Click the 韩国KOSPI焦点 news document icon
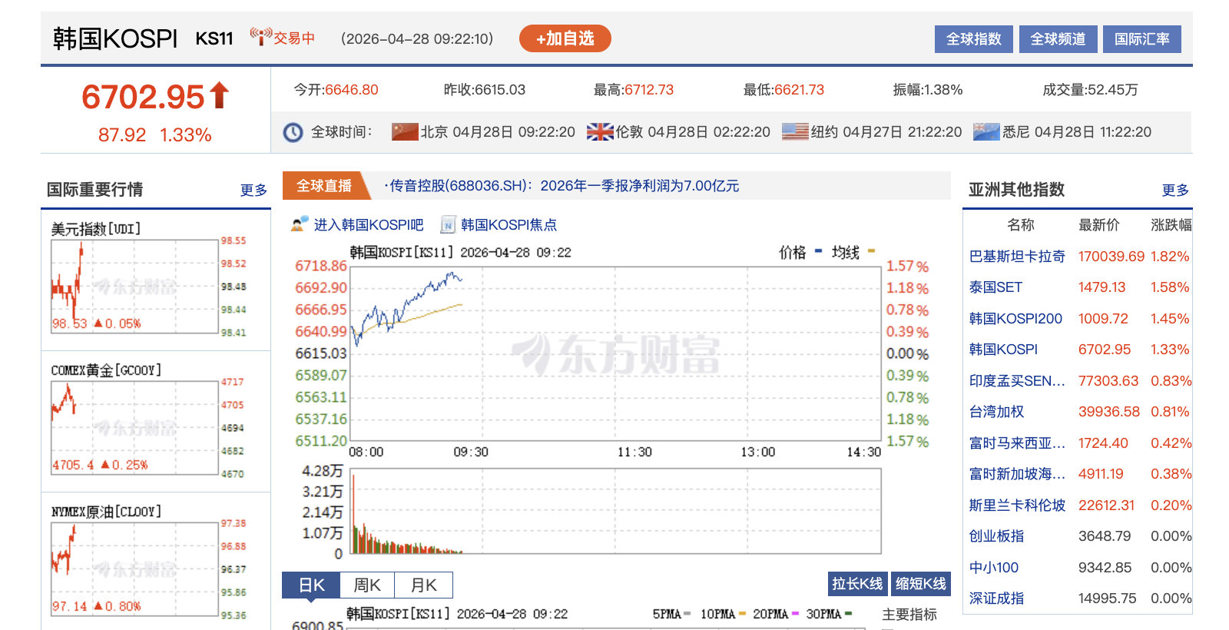Viewport: 1229px width, 630px height. pyautogui.click(x=448, y=225)
